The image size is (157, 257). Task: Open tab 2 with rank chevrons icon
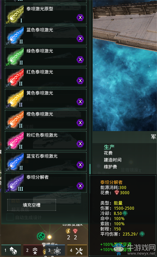point(33,250)
